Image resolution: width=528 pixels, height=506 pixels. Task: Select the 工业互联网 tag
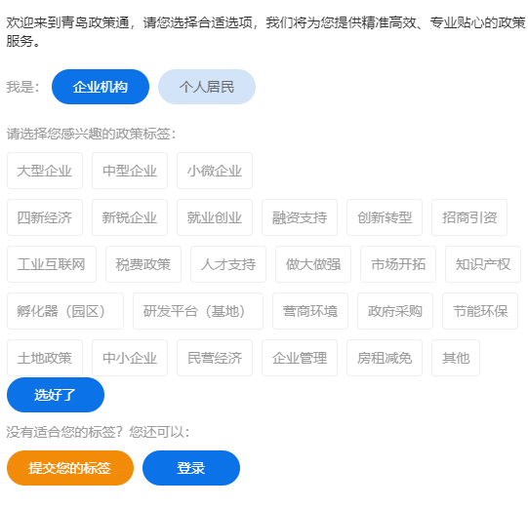point(52,264)
